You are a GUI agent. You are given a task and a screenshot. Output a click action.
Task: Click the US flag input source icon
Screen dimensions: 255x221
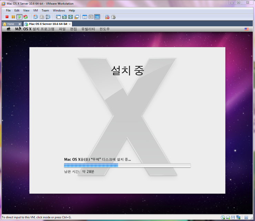[x=246, y=29]
